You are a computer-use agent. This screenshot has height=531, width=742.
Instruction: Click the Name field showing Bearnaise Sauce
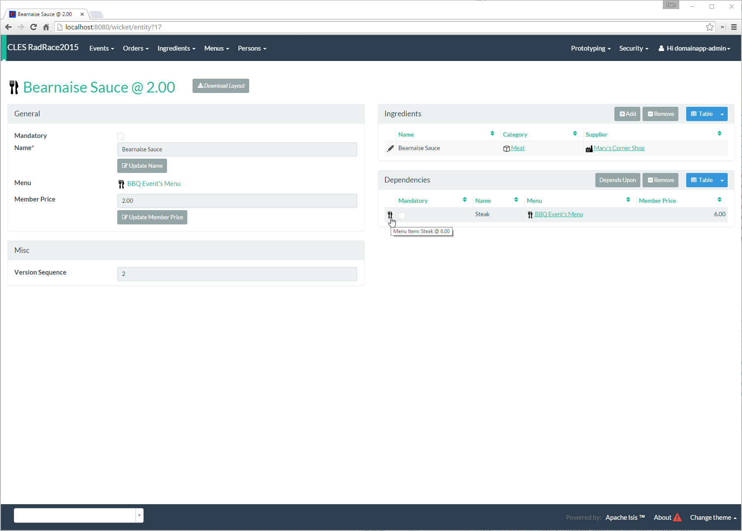(237, 149)
